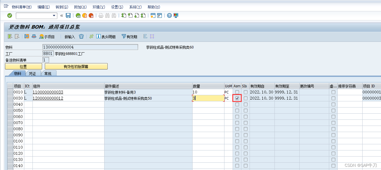Click the orange Exit icon
381x170 pixels.
pyautogui.click(x=85, y=15)
